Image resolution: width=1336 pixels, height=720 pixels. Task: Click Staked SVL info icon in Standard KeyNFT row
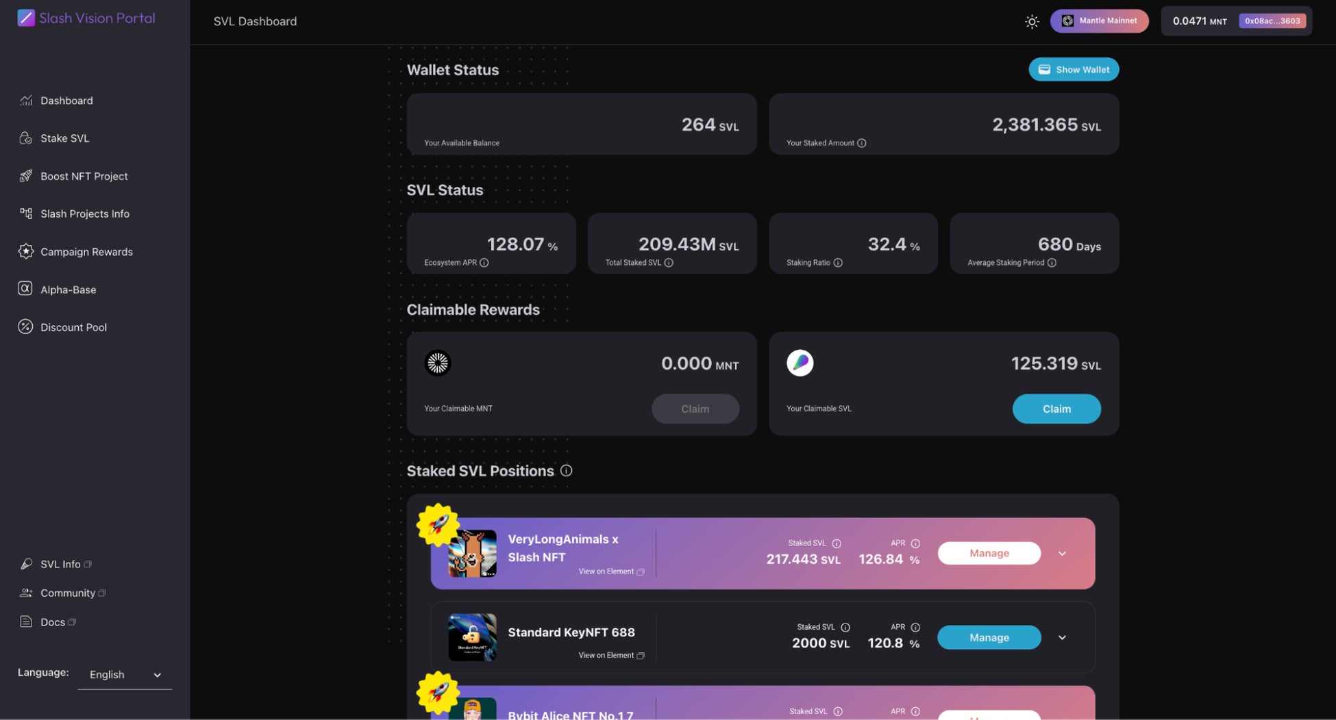(845, 628)
